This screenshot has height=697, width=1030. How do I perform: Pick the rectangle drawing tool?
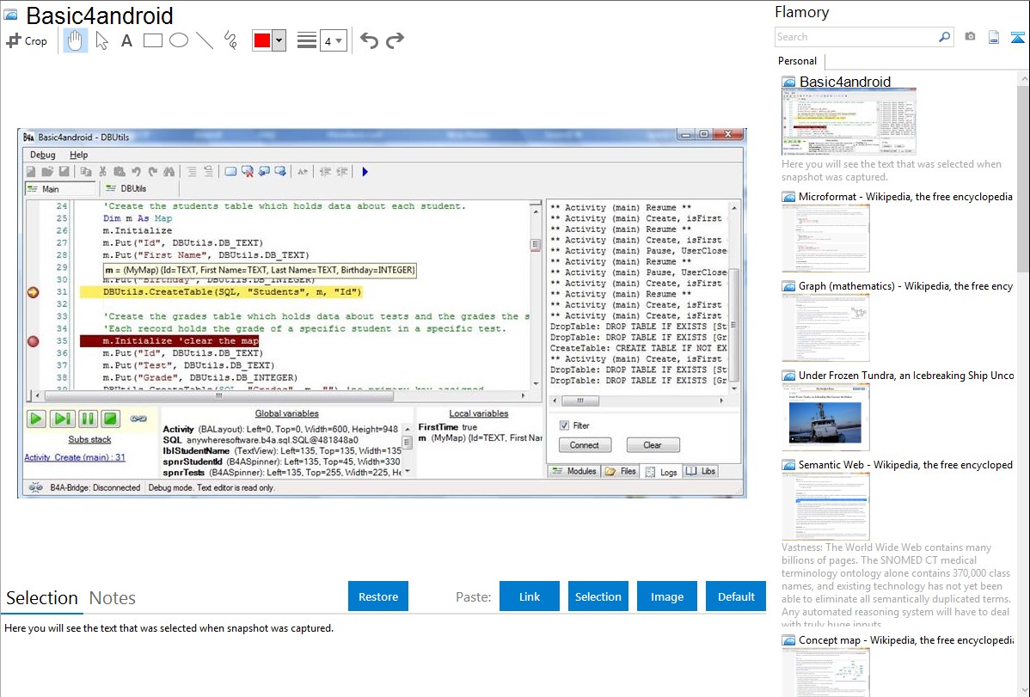click(x=152, y=40)
